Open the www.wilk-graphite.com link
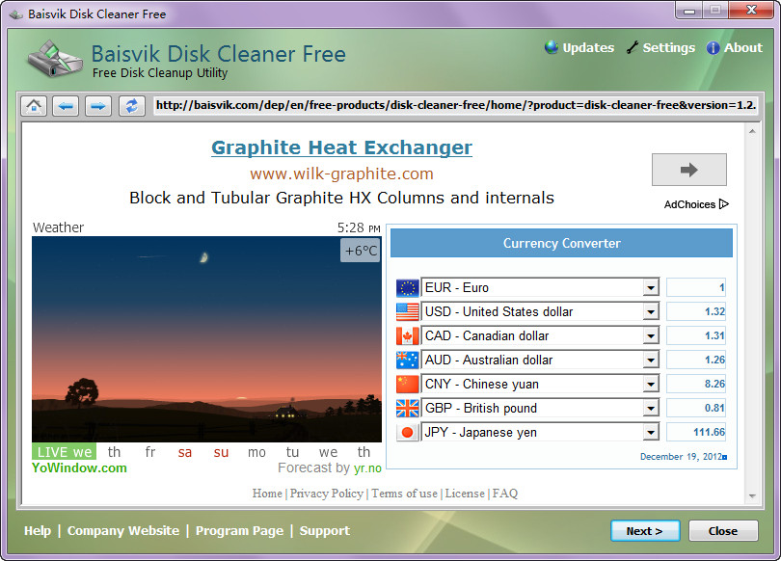 click(x=341, y=174)
